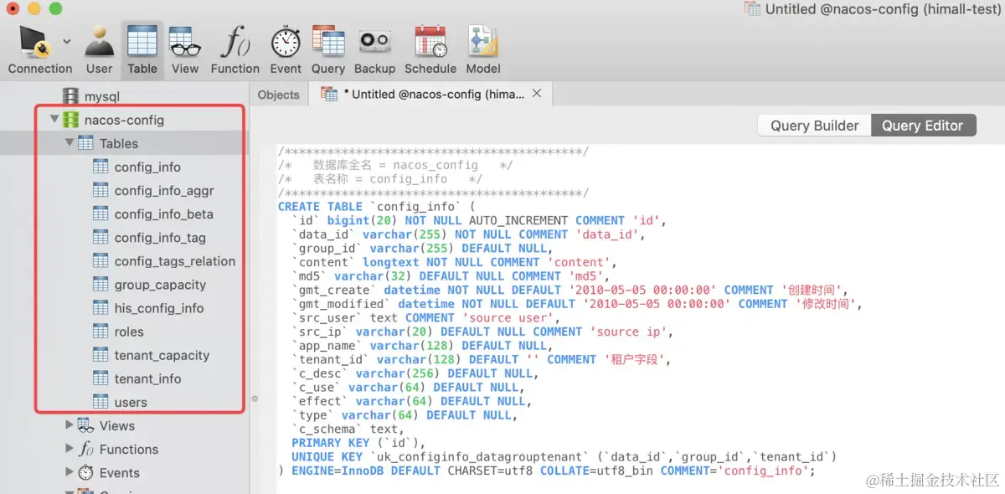Image resolution: width=1005 pixels, height=494 pixels.
Task: Select tenant_capacity table name
Action: pyautogui.click(x=162, y=354)
